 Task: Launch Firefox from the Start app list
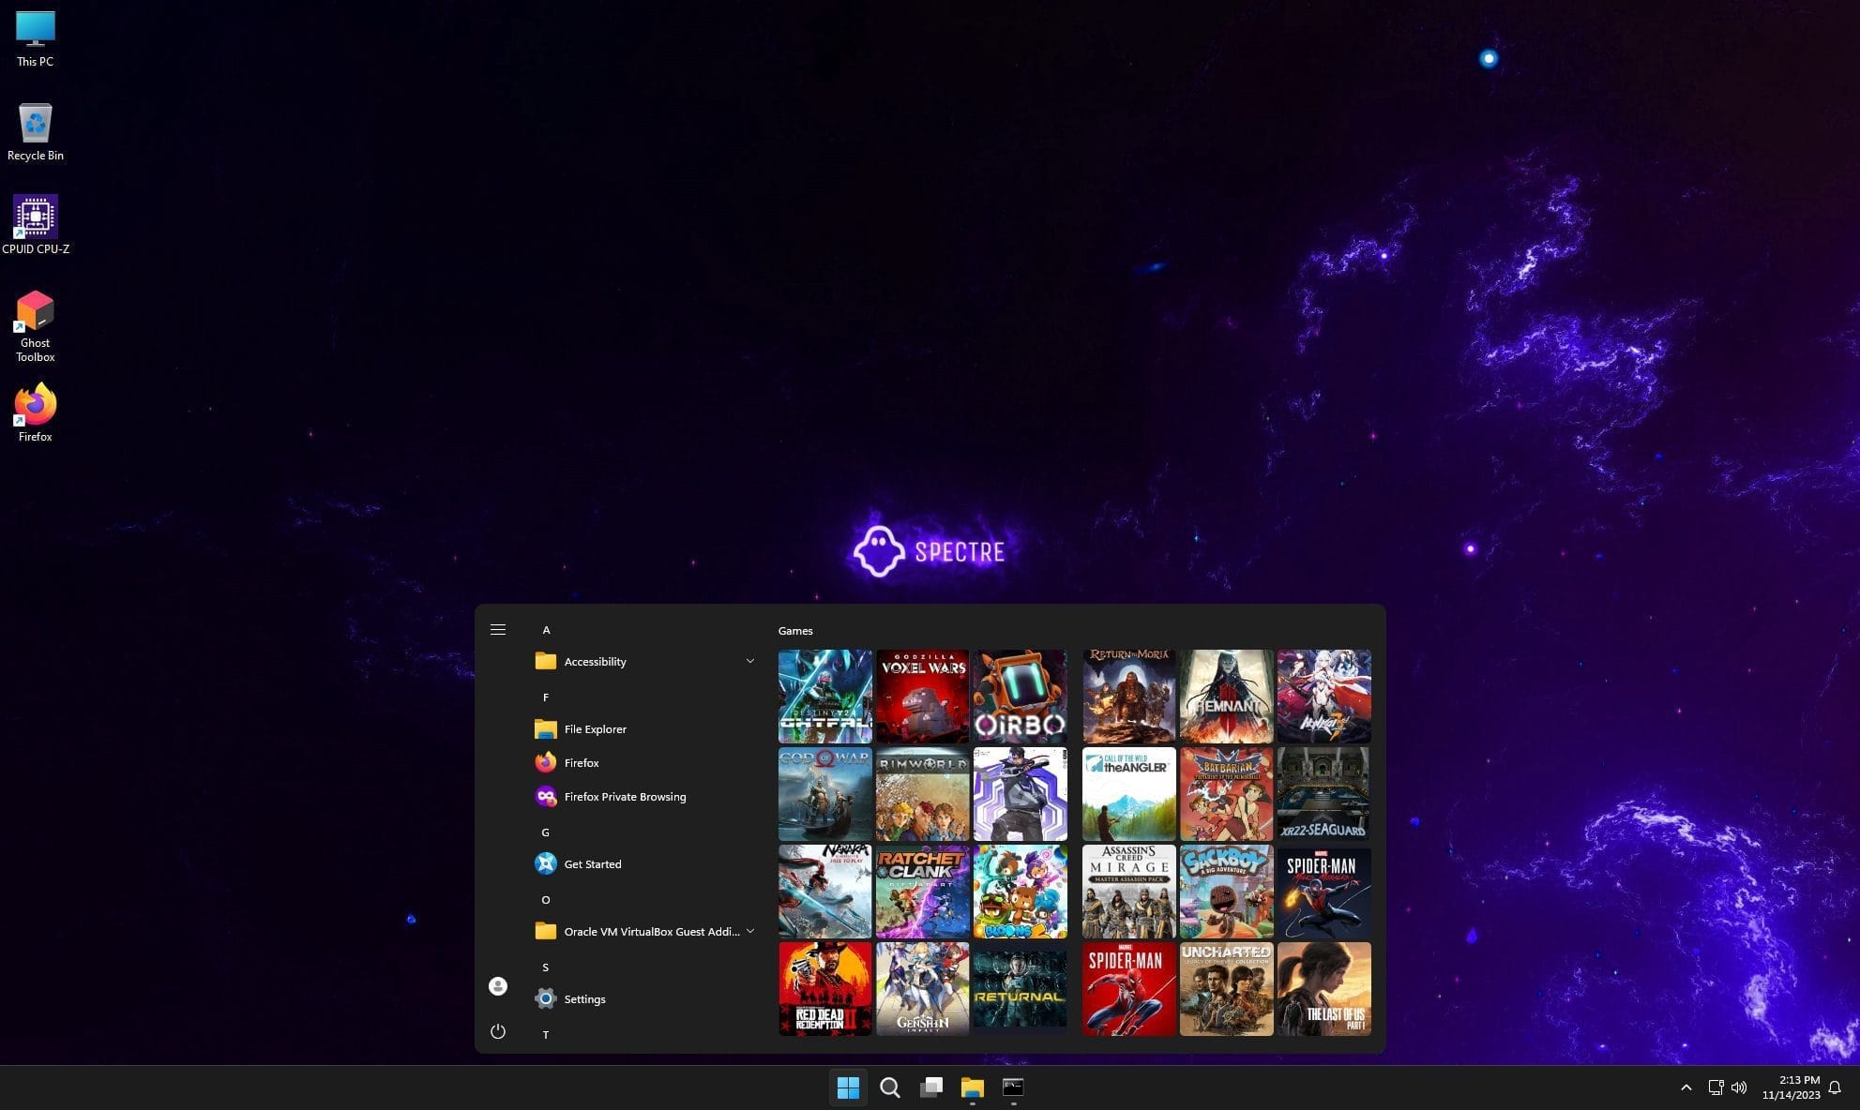pos(646,762)
